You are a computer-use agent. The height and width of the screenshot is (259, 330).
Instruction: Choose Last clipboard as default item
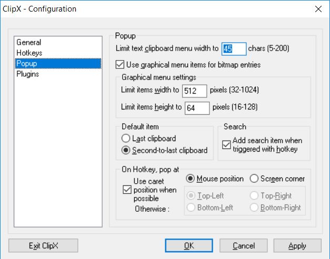pyautogui.click(x=126, y=138)
